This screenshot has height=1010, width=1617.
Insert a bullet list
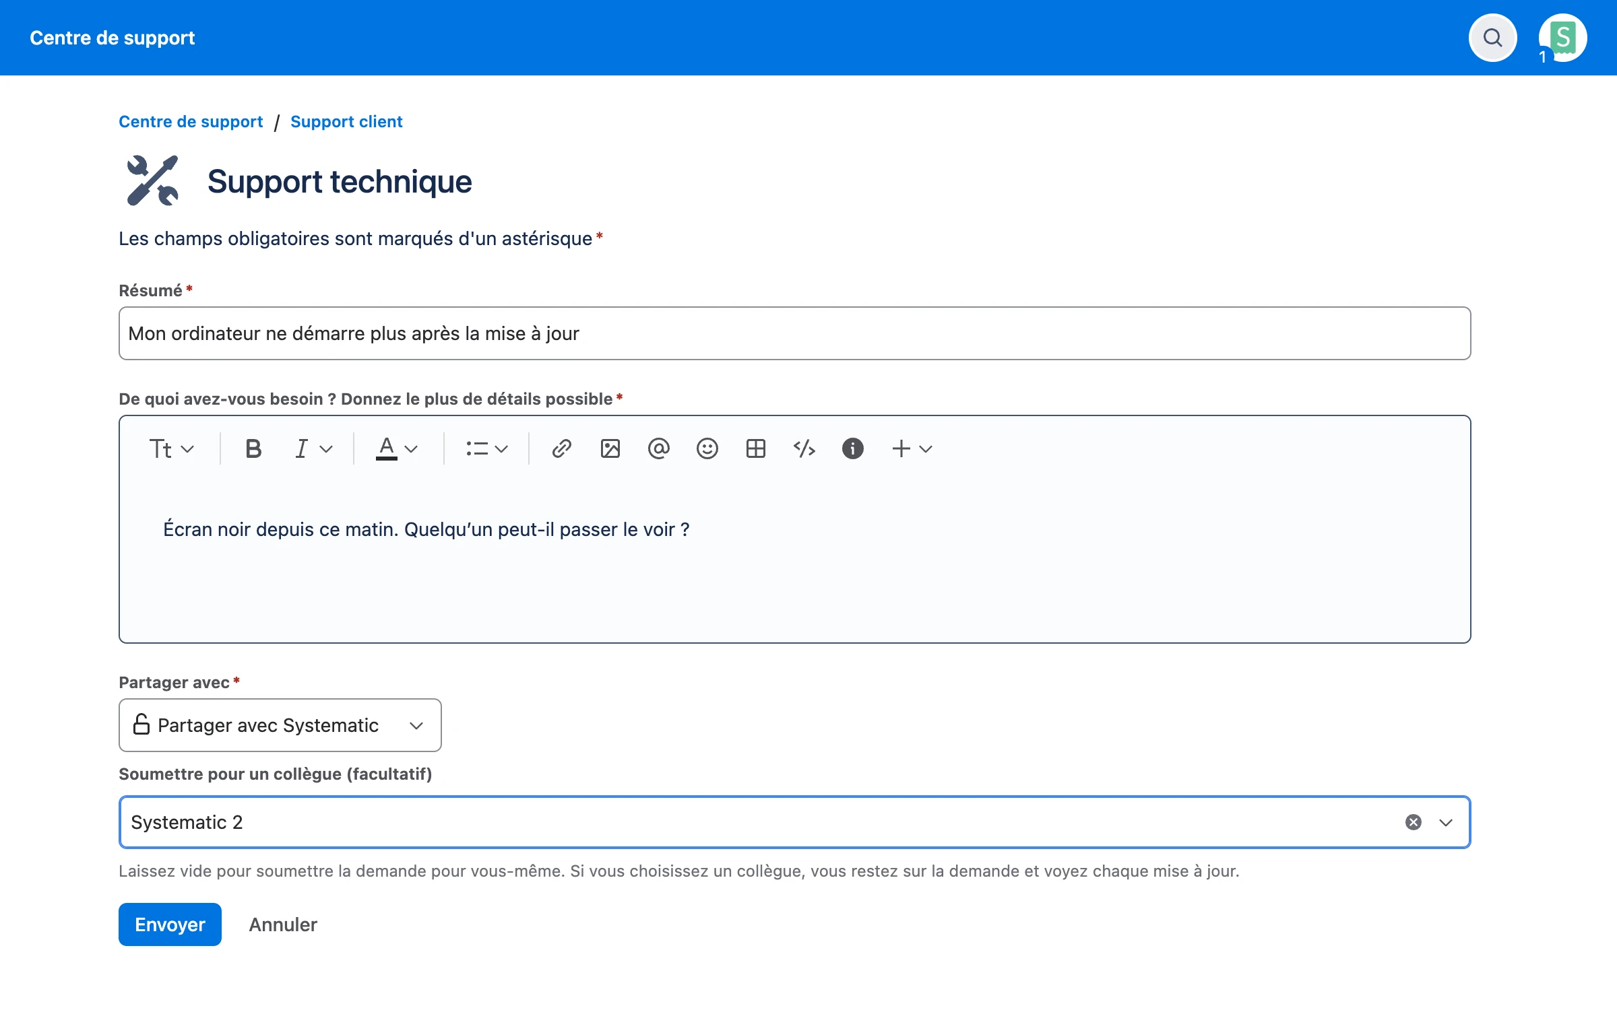(477, 448)
